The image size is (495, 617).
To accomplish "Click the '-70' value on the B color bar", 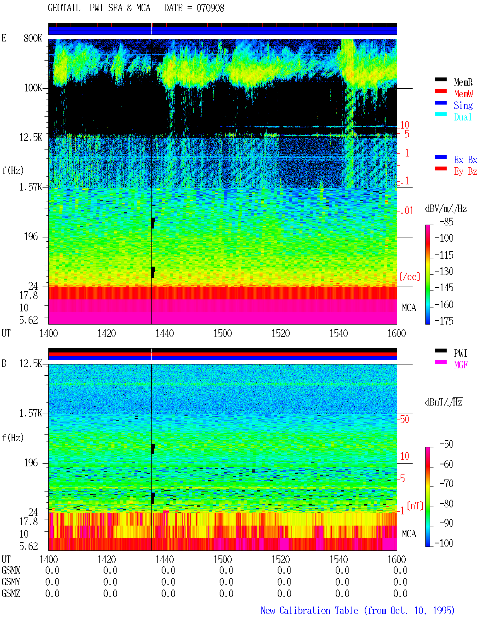I will click(447, 483).
